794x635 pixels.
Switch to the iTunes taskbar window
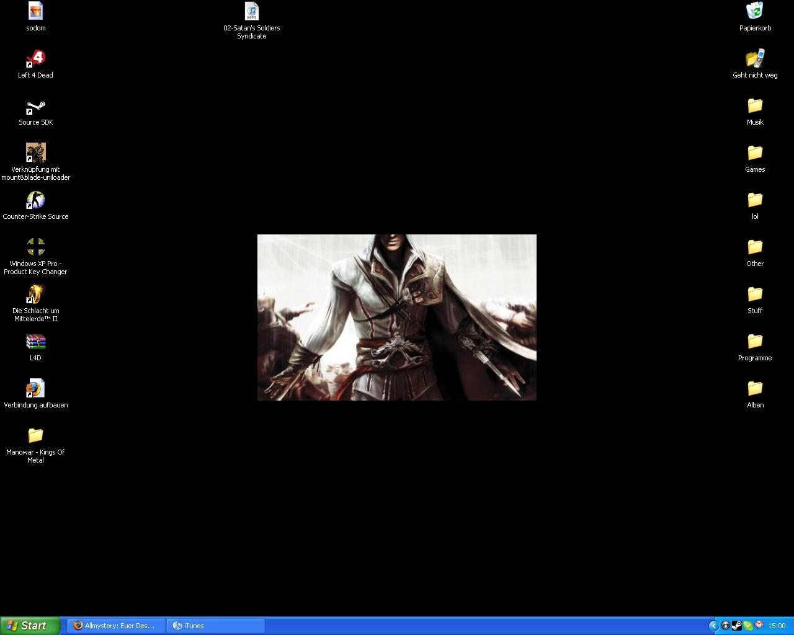[x=216, y=626]
